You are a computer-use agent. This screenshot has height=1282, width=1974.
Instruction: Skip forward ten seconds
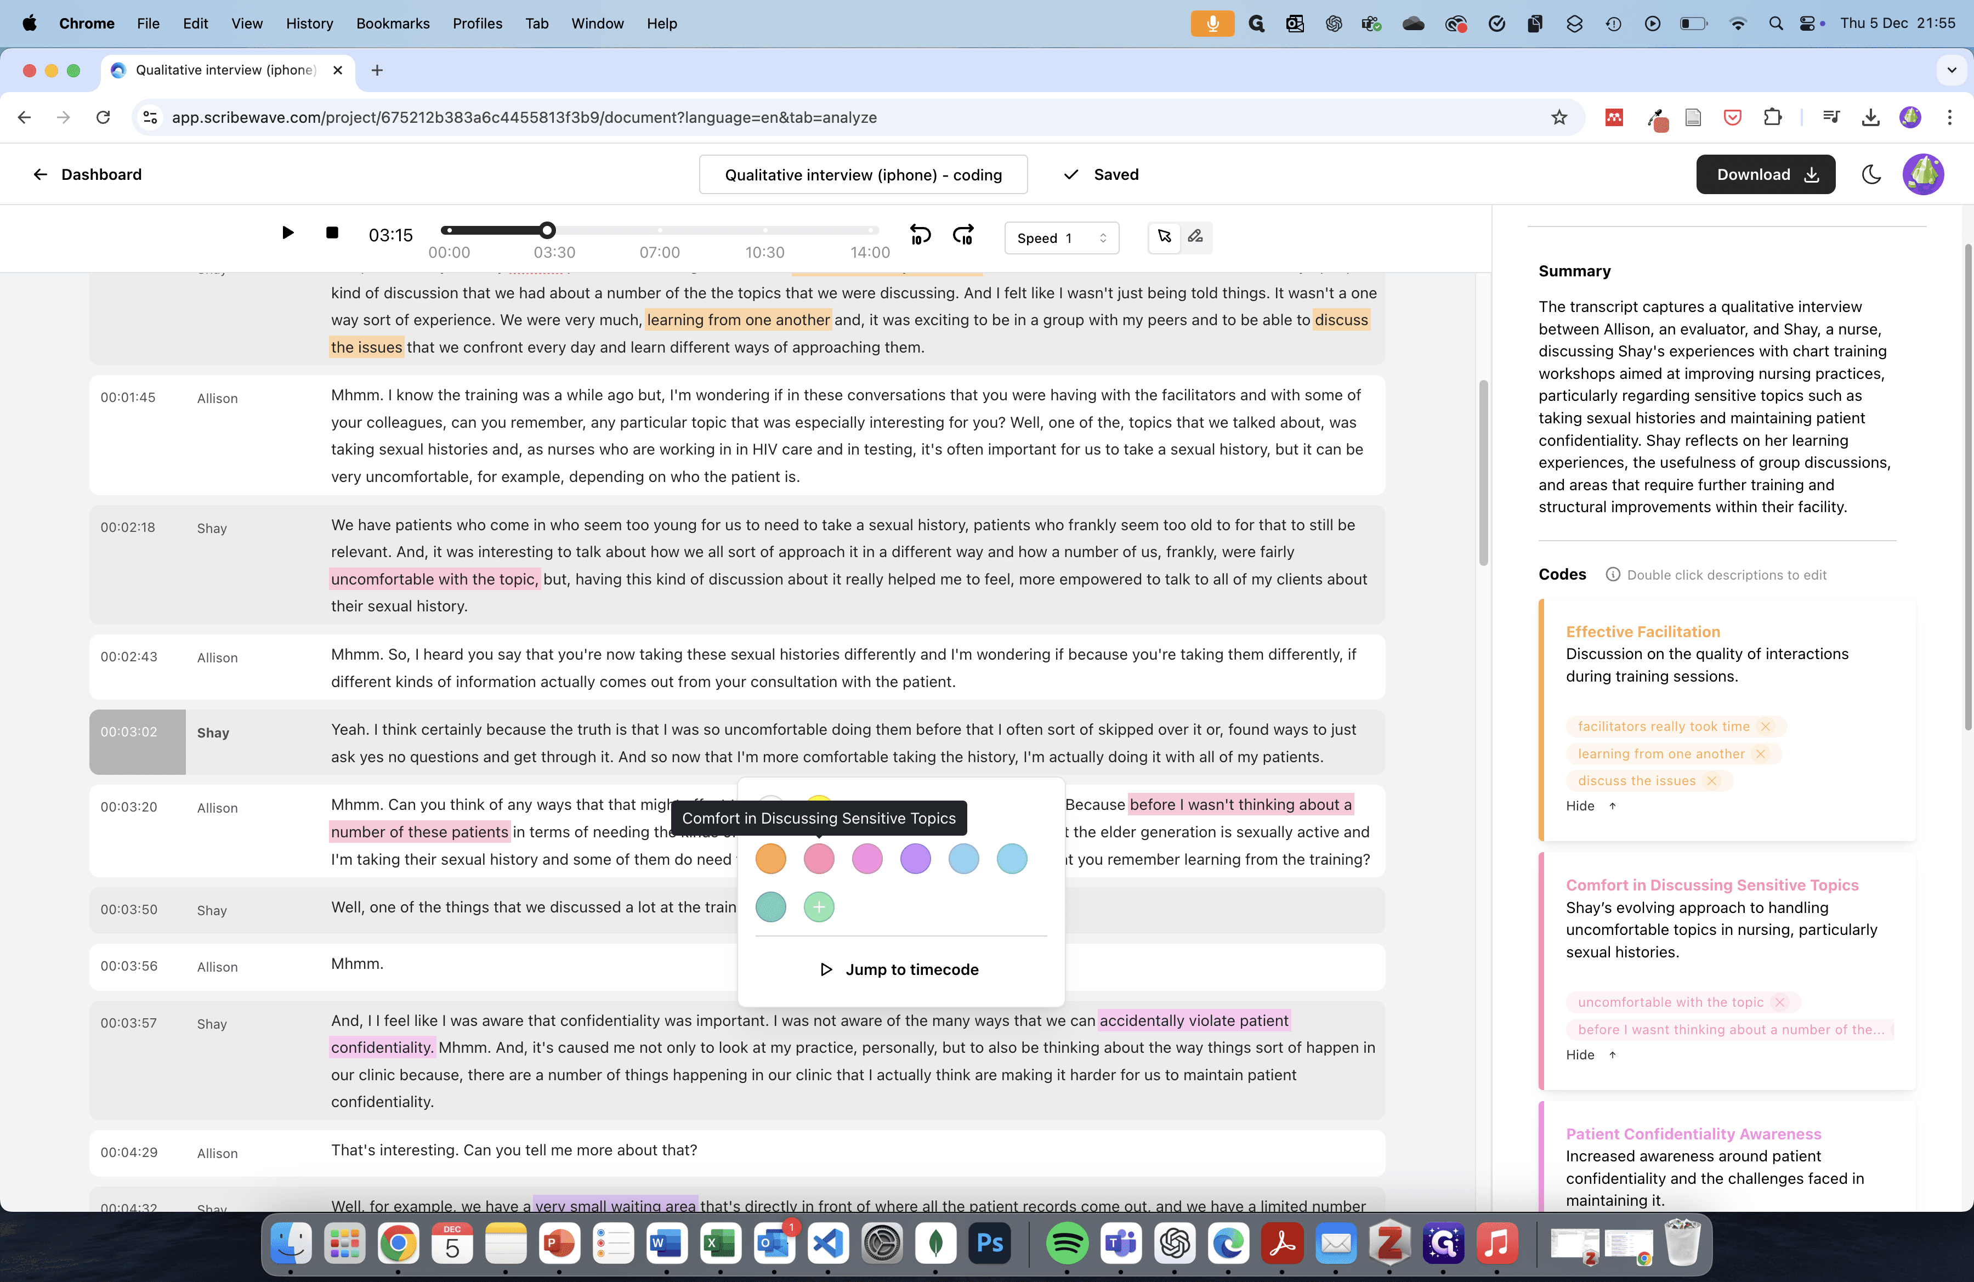tap(963, 235)
